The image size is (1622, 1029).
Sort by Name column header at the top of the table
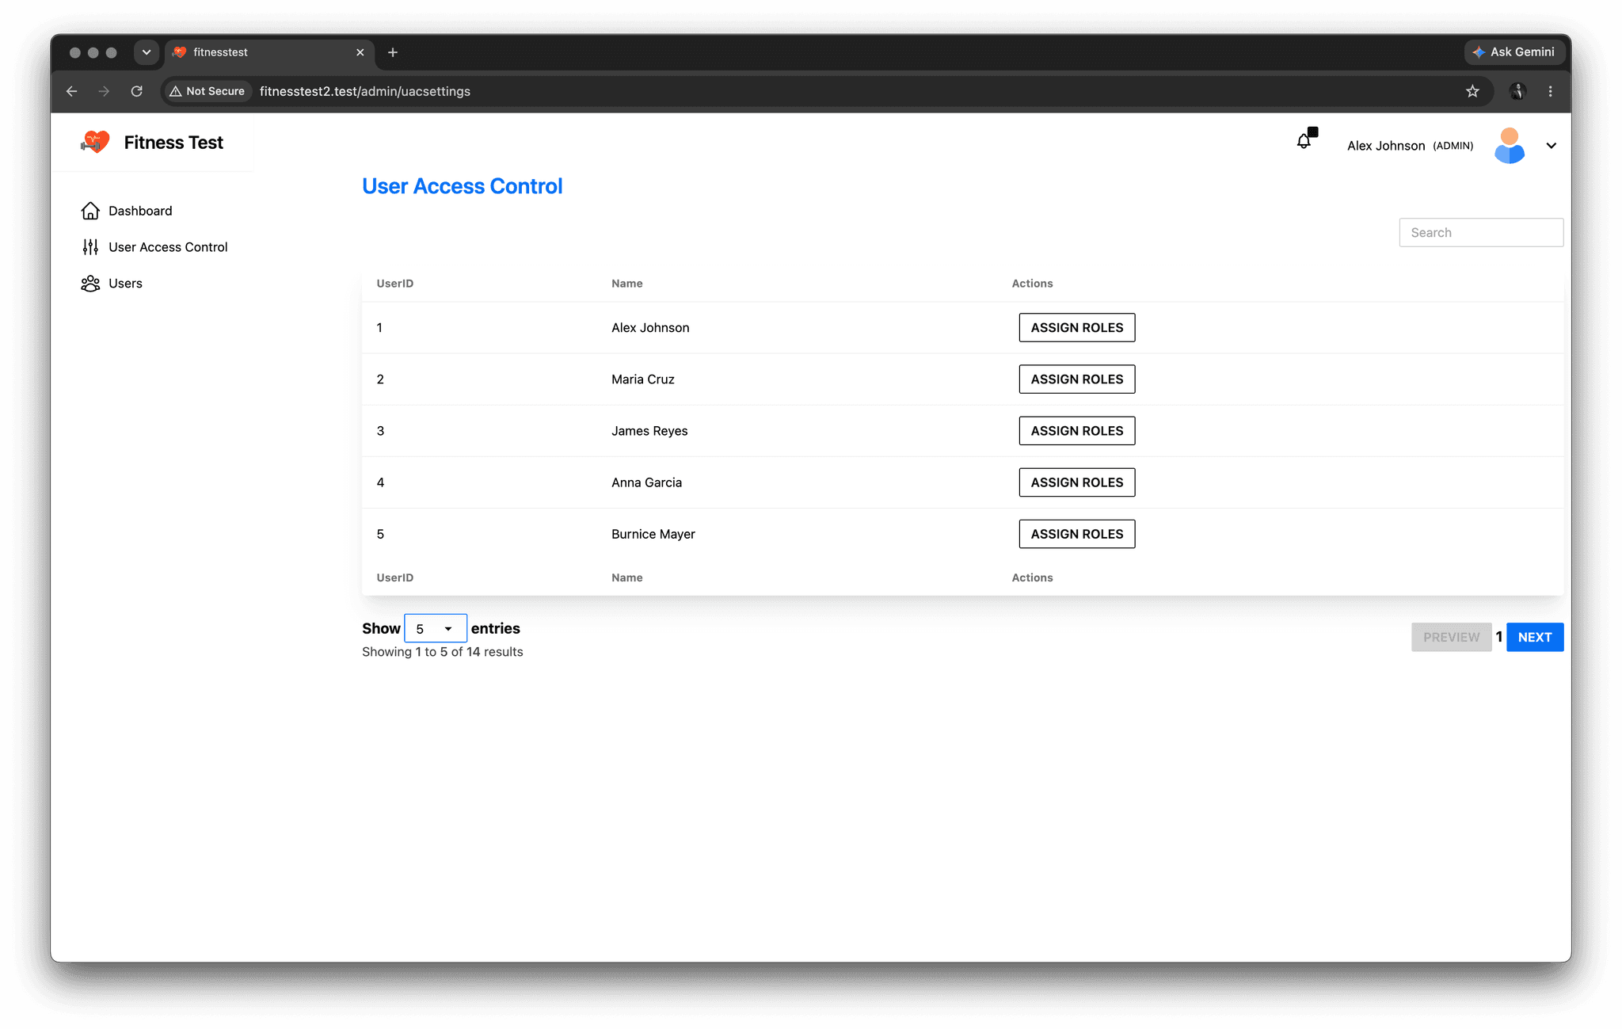(x=627, y=284)
